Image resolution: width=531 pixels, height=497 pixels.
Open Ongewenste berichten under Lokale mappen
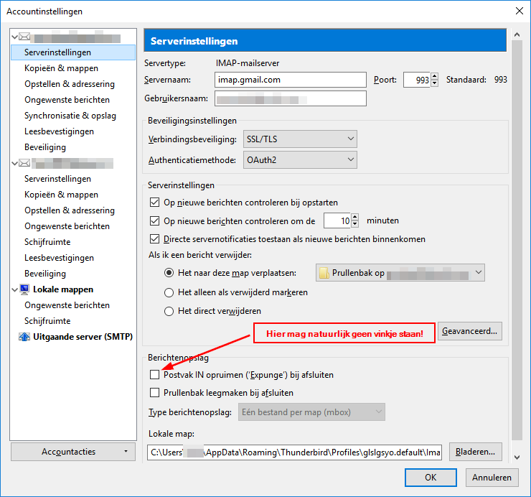(67, 305)
